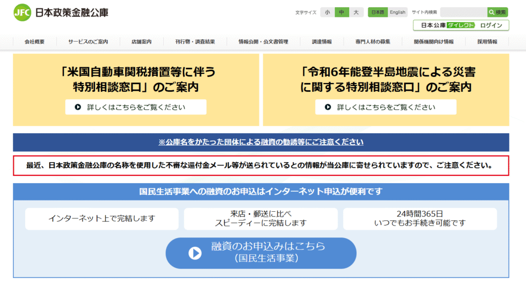Click the green 検索 search button
Image resolution: width=526 pixels, height=281 pixels.
[x=497, y=12]
